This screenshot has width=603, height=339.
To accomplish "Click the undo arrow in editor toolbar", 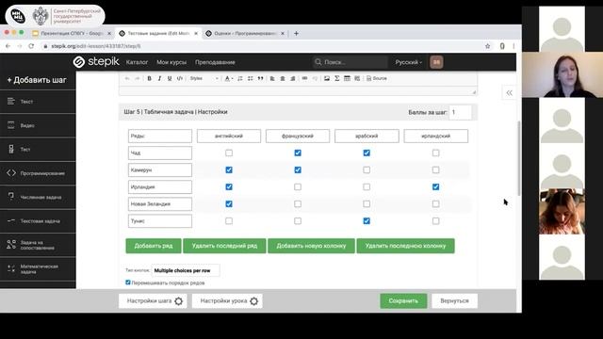I will (127, 78).
